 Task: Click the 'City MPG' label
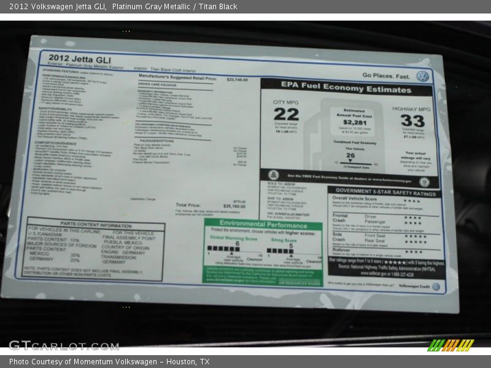(x=286, y=102)
